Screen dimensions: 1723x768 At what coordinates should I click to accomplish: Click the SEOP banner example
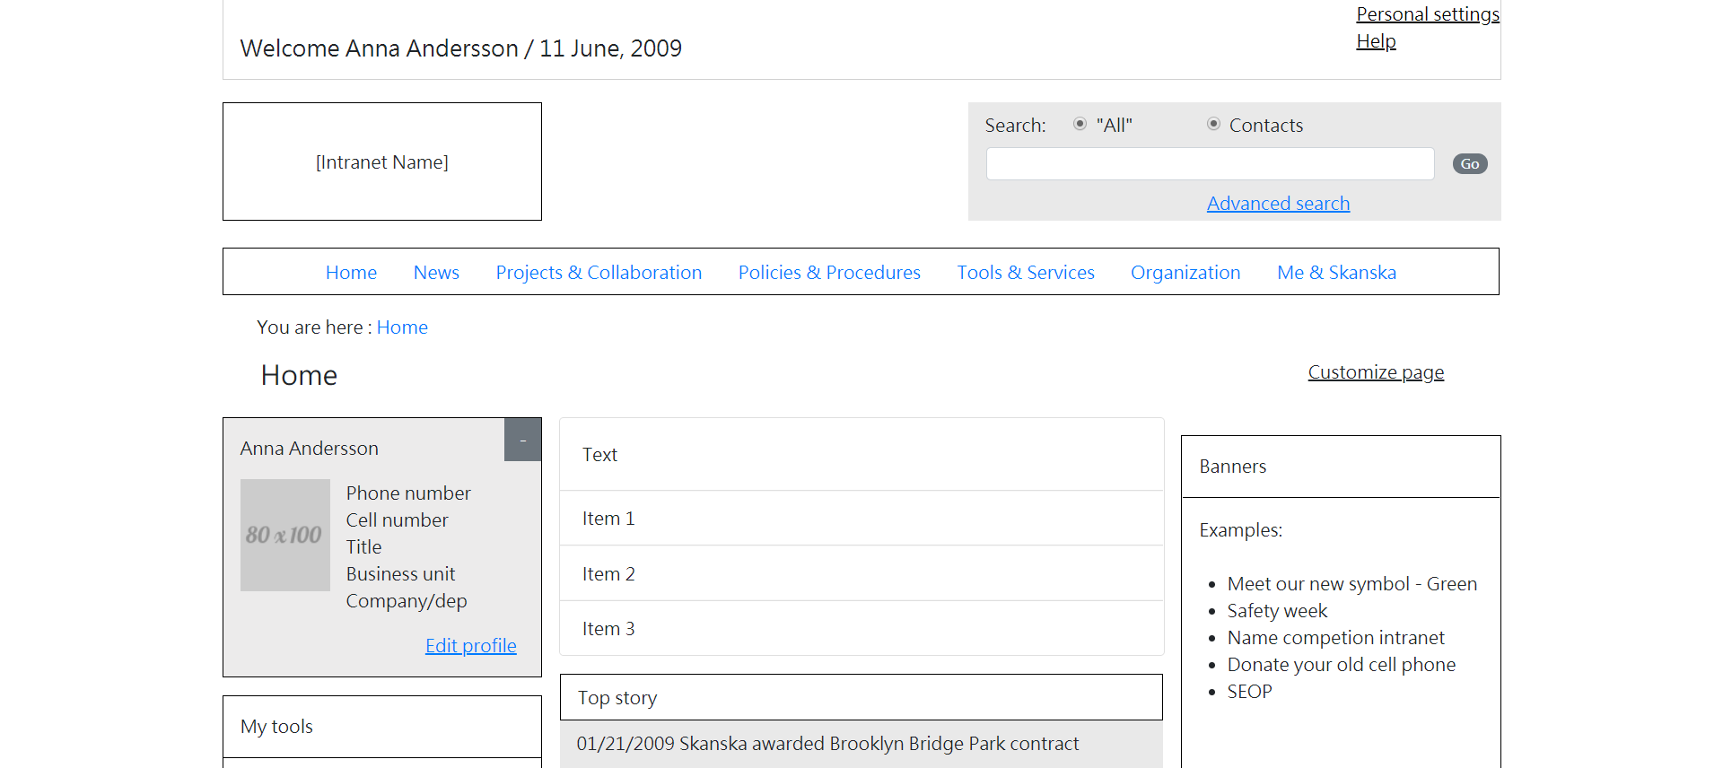tap(1249, 692)
